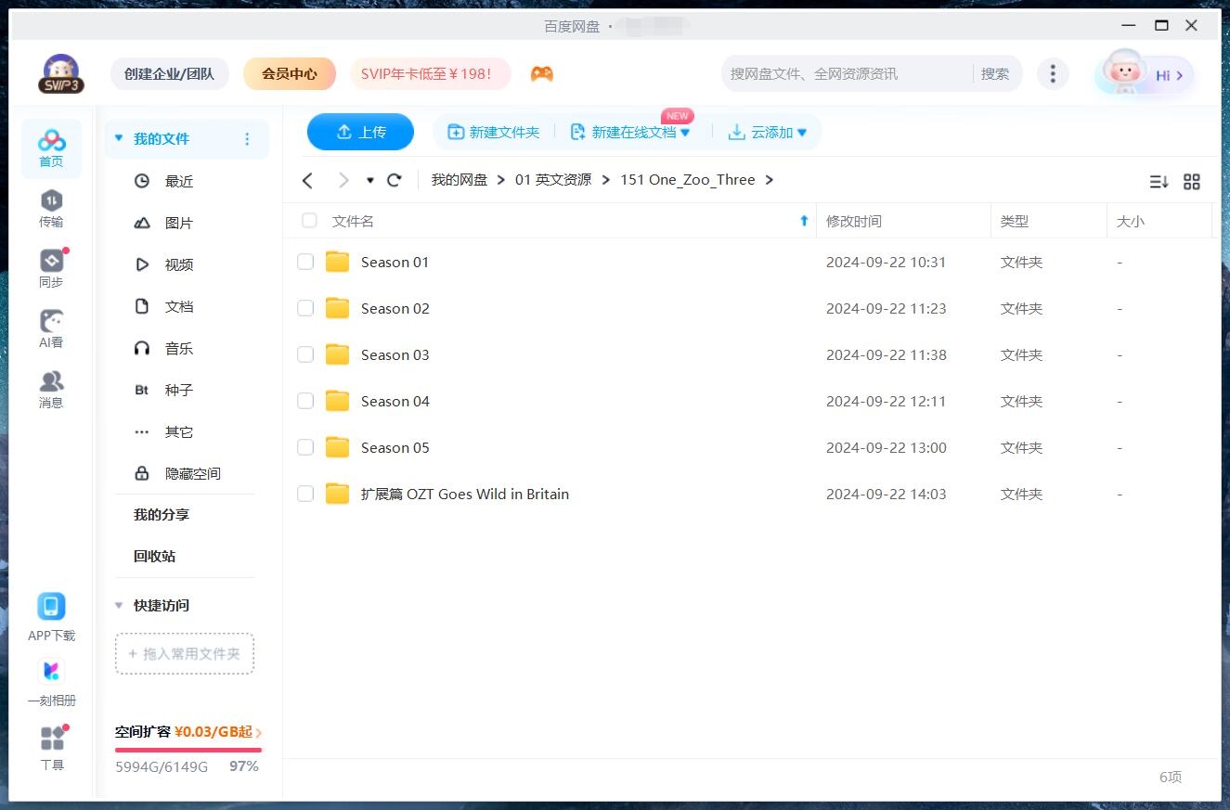Open the Bt 种子 (Torrent) category

click(x=141, y=390)
